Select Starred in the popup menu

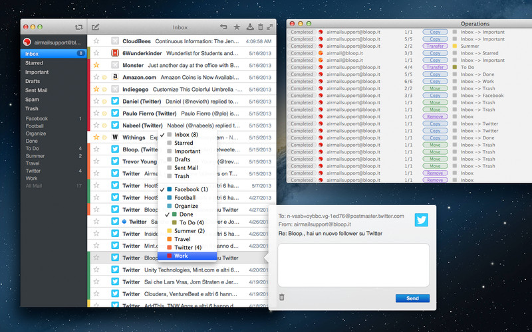(188, 143)
